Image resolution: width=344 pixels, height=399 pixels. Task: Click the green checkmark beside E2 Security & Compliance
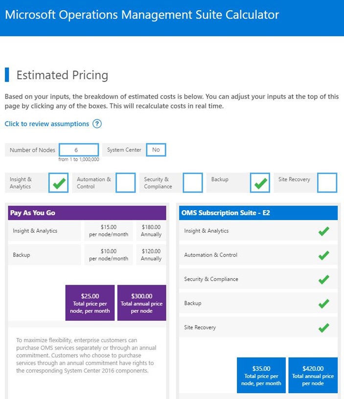coord(323,279)
